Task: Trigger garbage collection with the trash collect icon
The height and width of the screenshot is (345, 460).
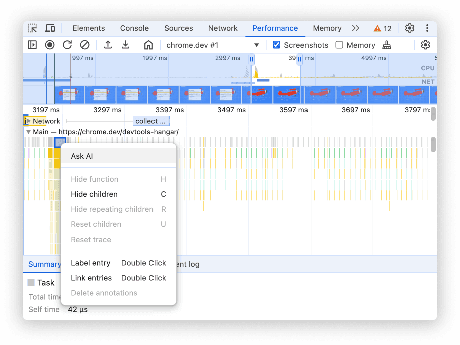Action: [387, 45]
